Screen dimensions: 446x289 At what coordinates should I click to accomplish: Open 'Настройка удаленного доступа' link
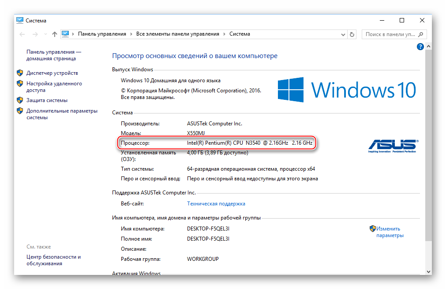pyautogui.click(x=54, y=87)
